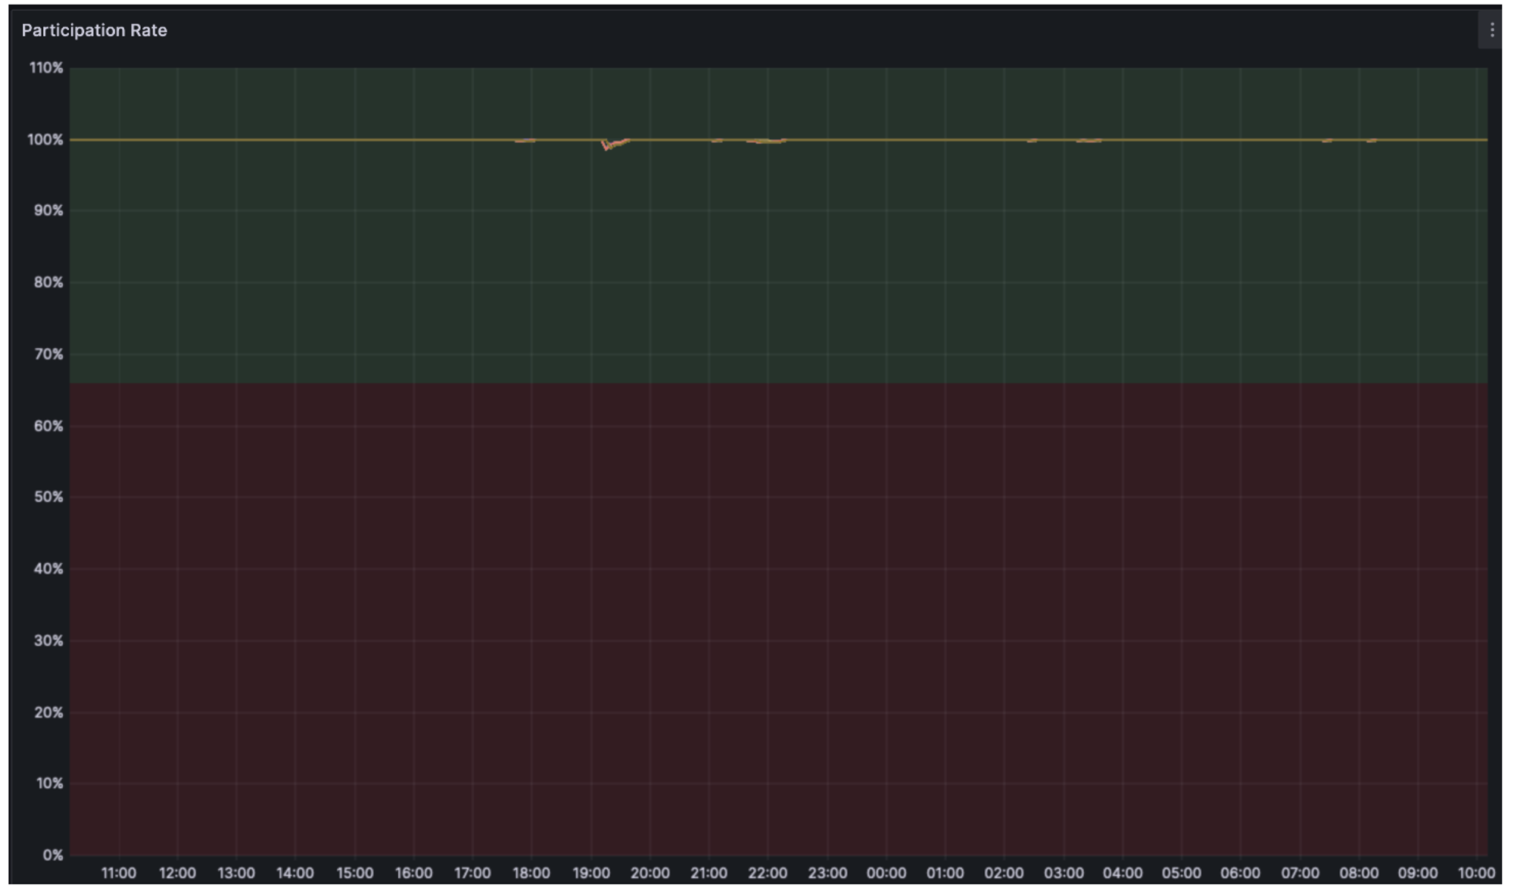Click the Participation Rate panel title
This screenshot has width=1514, height=888.
coord(94,30)
